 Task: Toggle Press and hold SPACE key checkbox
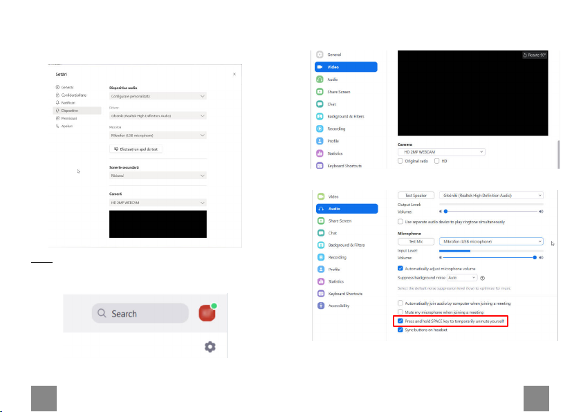(x=400, y=321)
